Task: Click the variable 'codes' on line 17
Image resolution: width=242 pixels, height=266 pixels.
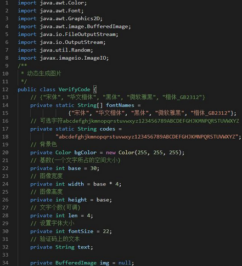Action: 108,129
